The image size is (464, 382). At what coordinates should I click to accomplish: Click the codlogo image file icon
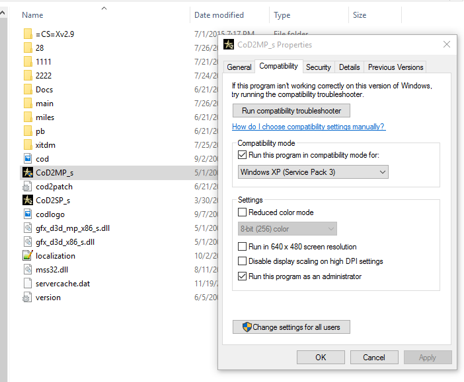[28, 214]
